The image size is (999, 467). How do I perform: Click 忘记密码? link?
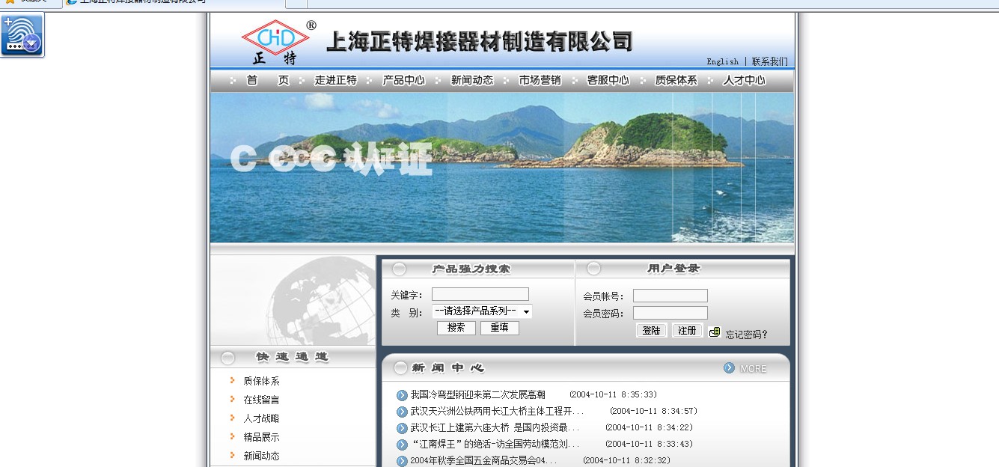747,335
